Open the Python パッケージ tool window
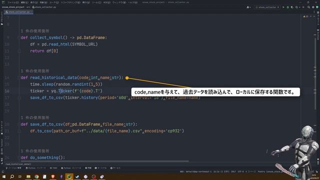 point(36,168)
